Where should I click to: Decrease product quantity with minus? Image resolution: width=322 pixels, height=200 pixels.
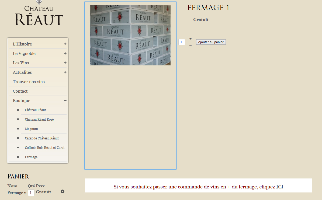(x=190, y=45)
